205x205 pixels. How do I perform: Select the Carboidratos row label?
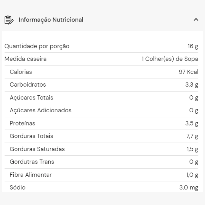(28, 85)
